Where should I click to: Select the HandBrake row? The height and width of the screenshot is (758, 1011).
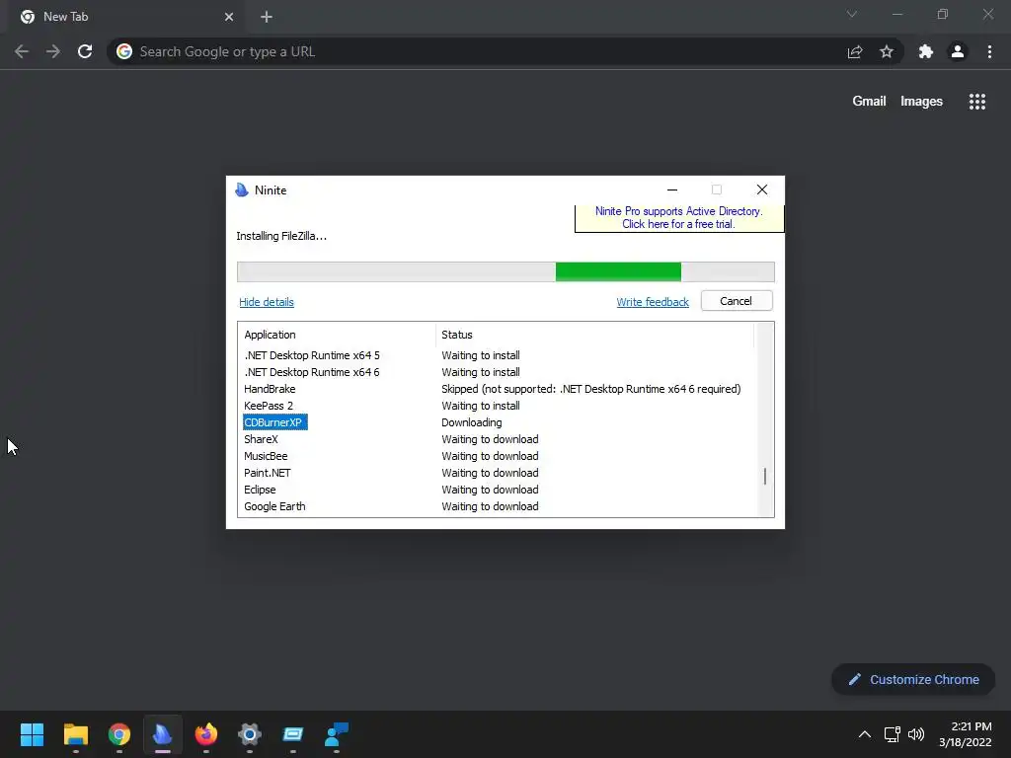(497, 389)
